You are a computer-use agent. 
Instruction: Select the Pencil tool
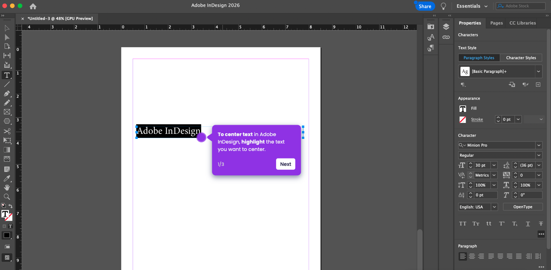coord(7,103)
